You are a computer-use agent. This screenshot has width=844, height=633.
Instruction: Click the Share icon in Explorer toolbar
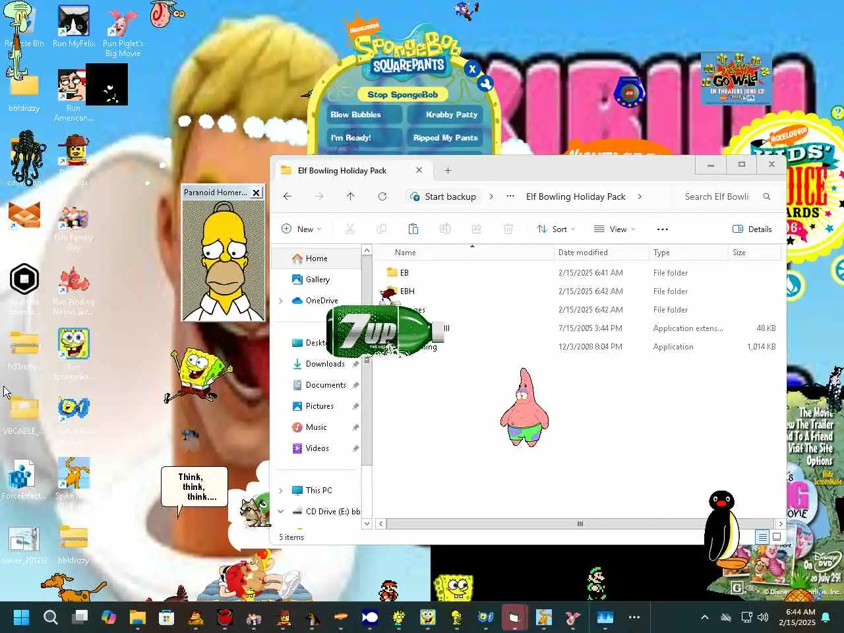coord(477,229)
